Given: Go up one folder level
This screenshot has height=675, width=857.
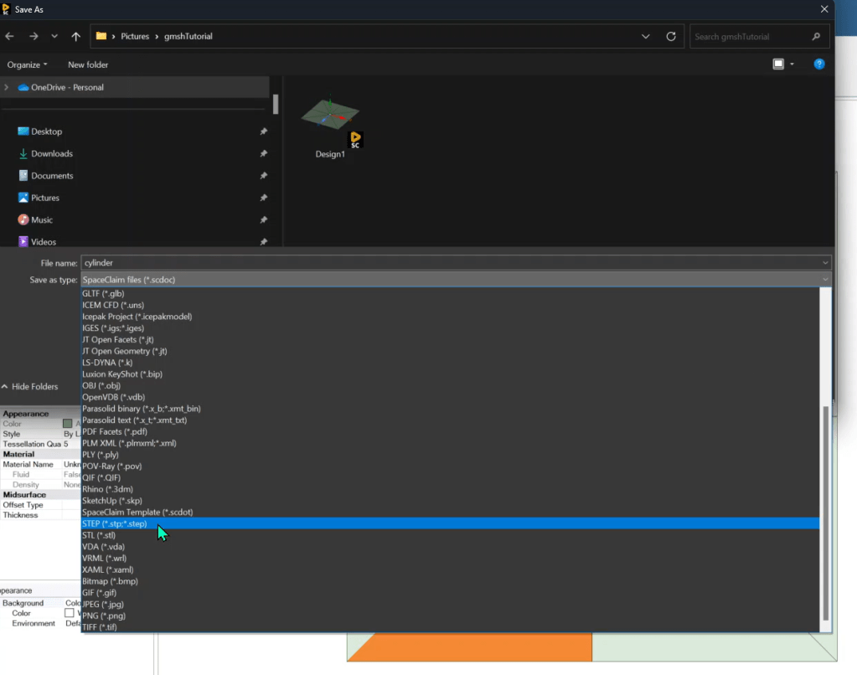Looking at the screenshot, I should point(76,37).
